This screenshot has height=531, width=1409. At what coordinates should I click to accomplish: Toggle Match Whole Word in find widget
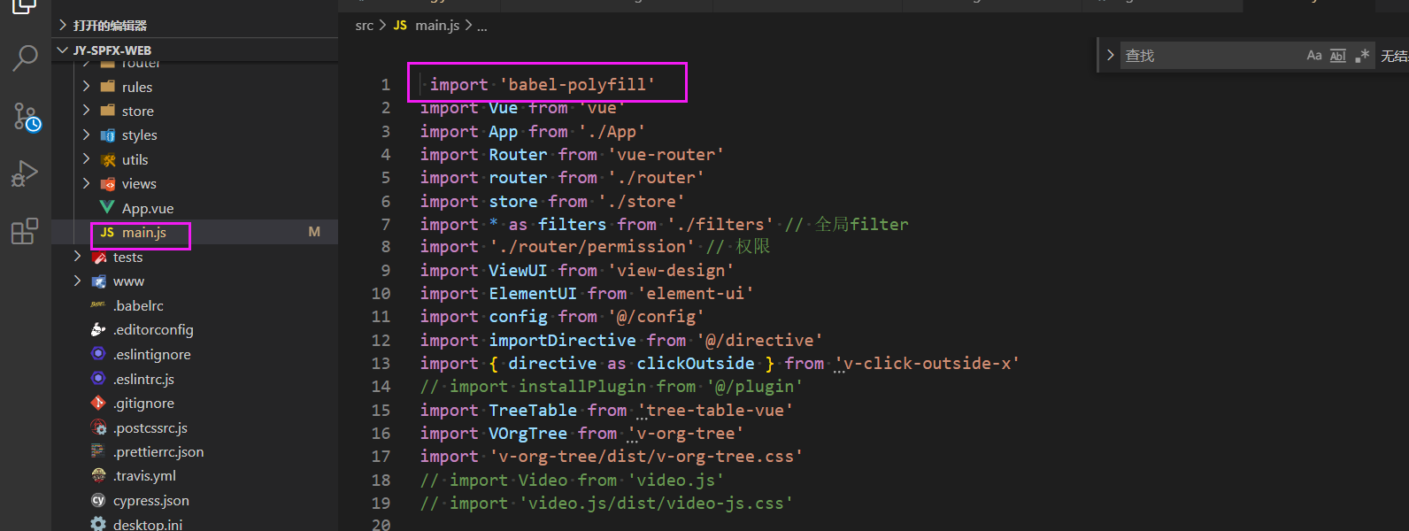(1338, 56)
